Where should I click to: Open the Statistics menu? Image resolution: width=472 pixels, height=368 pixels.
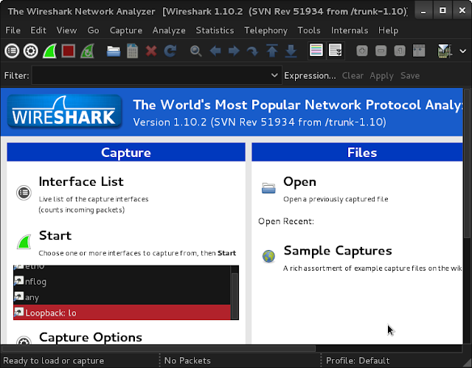215,30
